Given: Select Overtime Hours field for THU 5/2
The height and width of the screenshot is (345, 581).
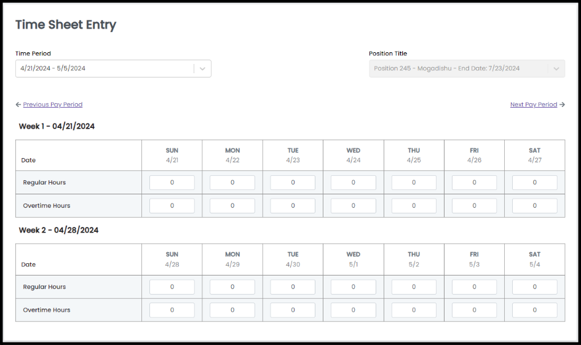Looking at the screenshot, I should coord(414,310).
